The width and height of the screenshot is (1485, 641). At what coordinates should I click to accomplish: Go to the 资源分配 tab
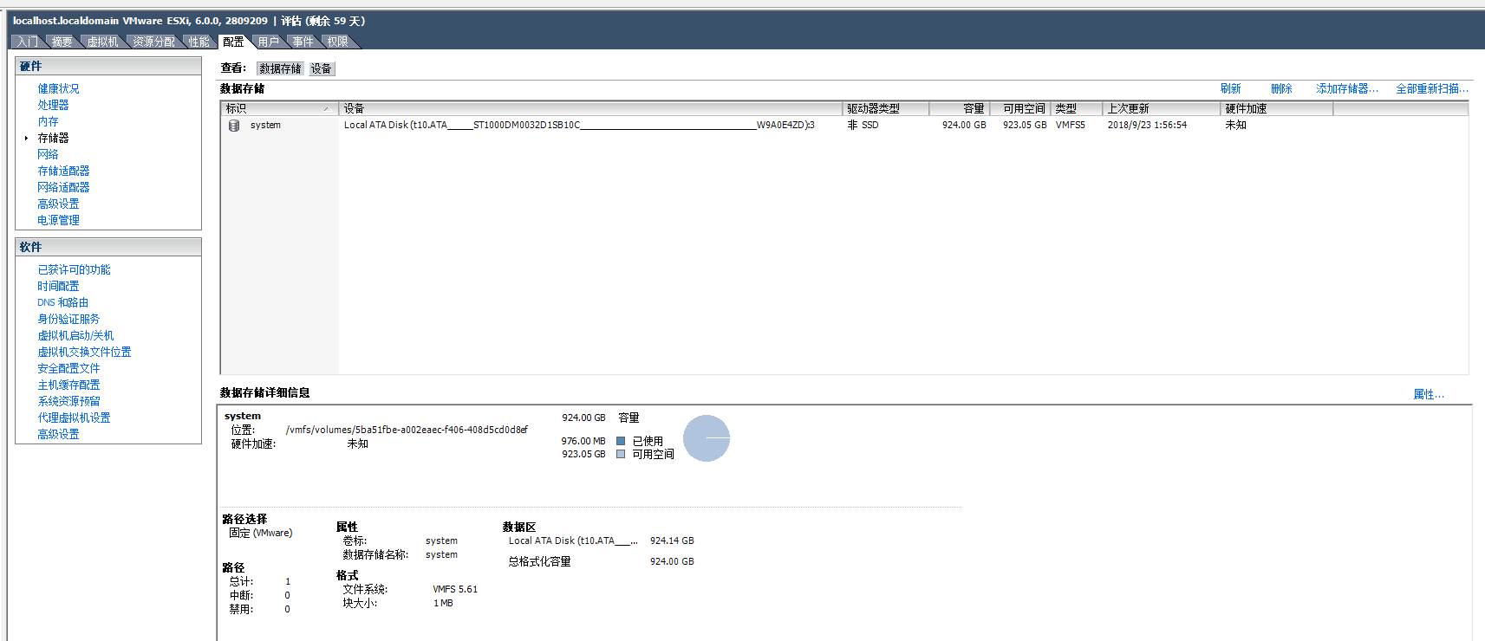click(153, 42)
